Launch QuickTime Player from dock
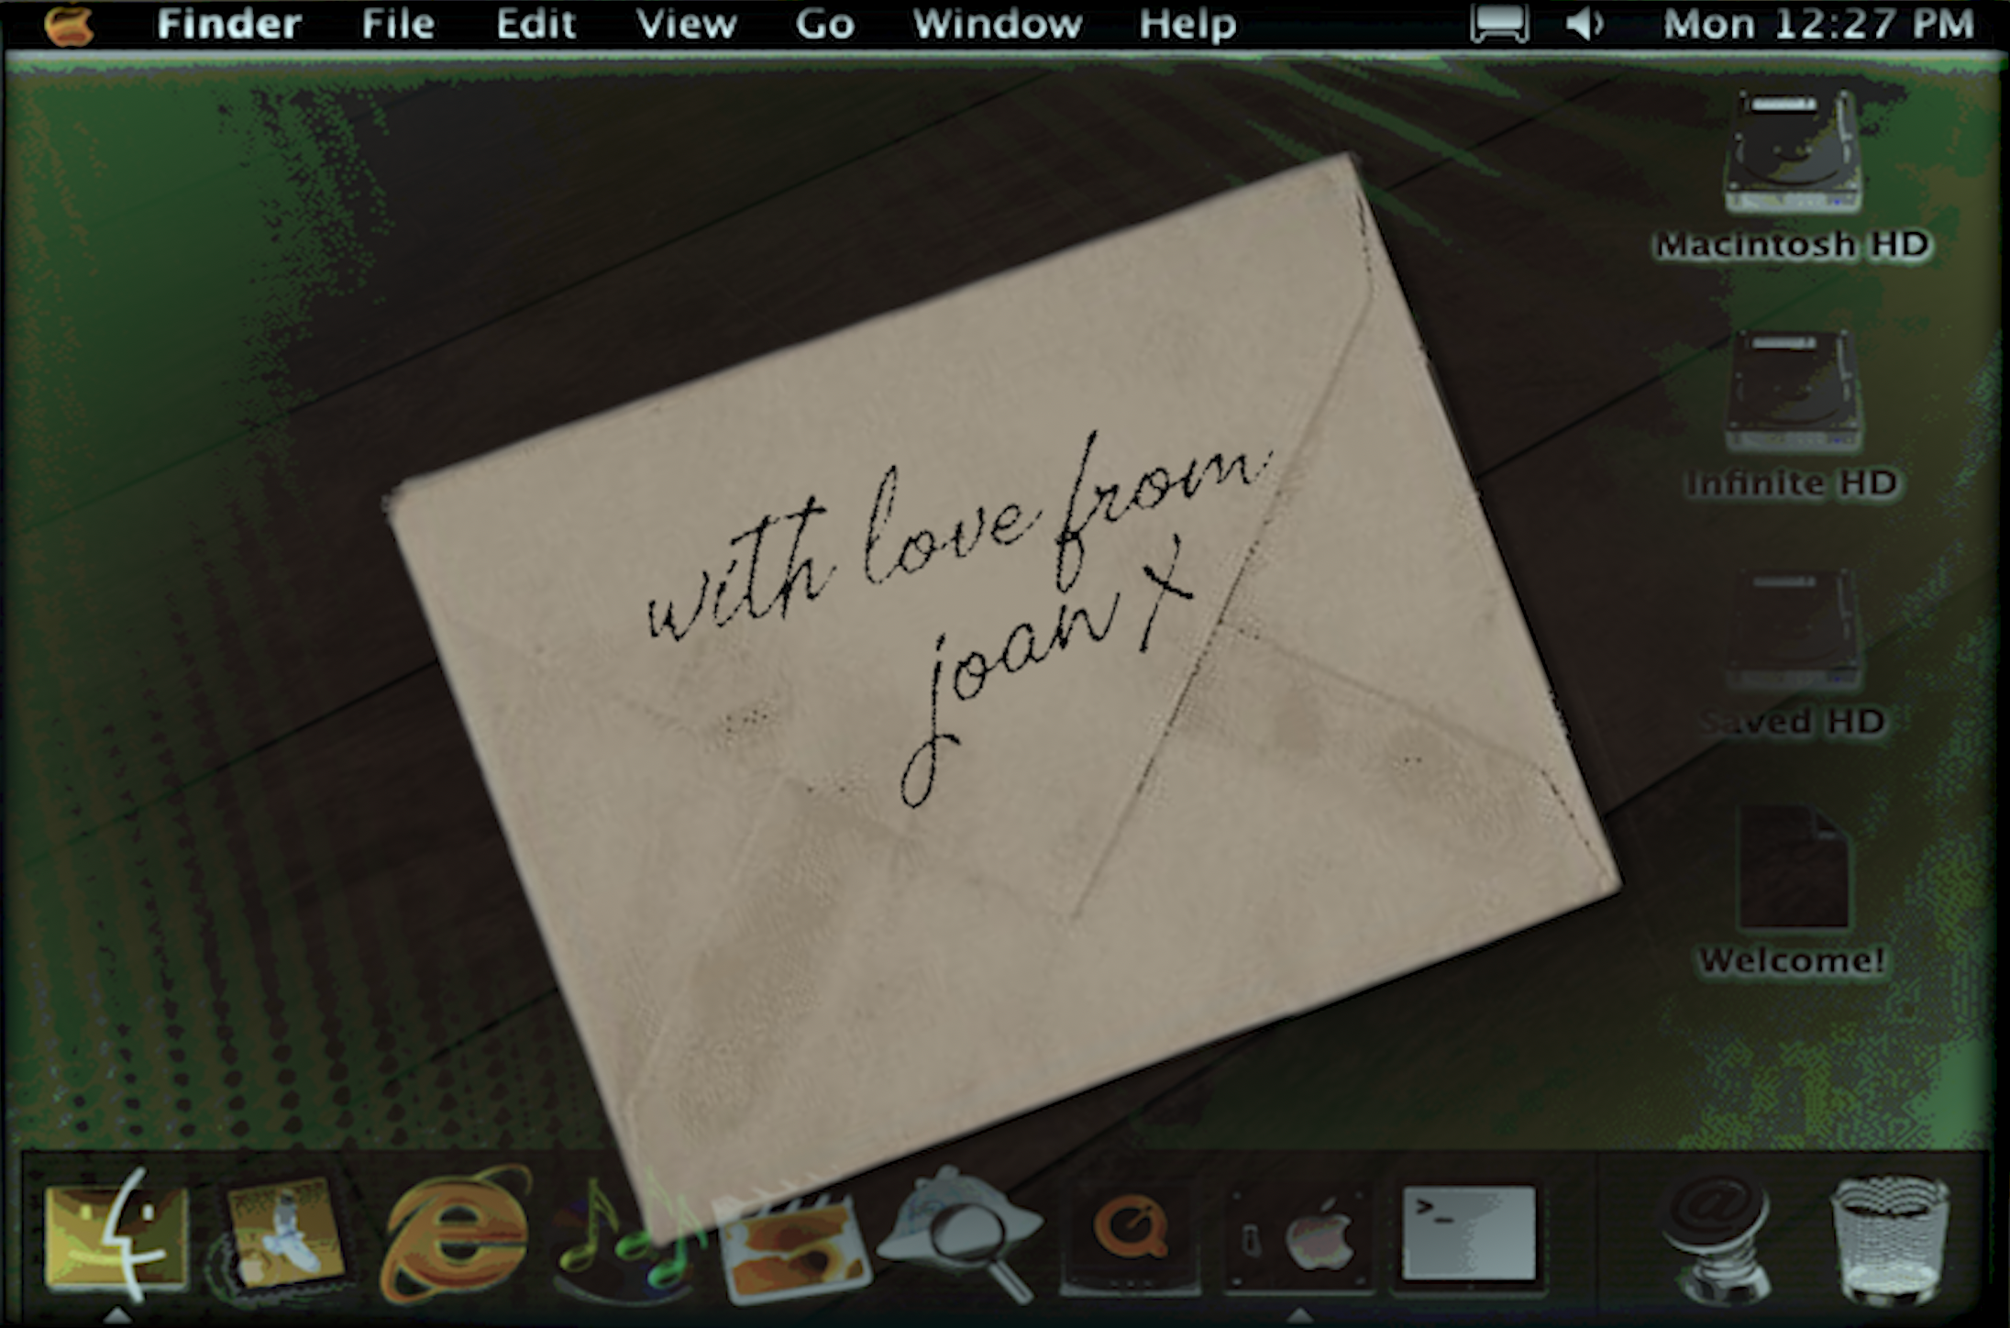 click(1130, 1234)
